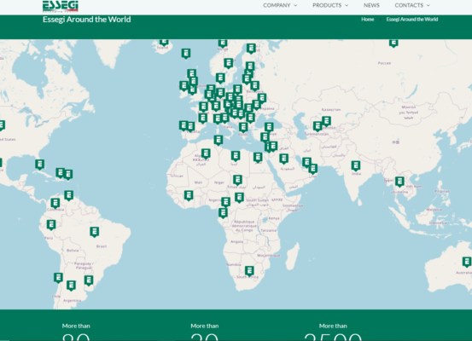The width and height of the screenshot is (472, 341).
Task: Select the marker on Chile
Action: click(58, 278)
